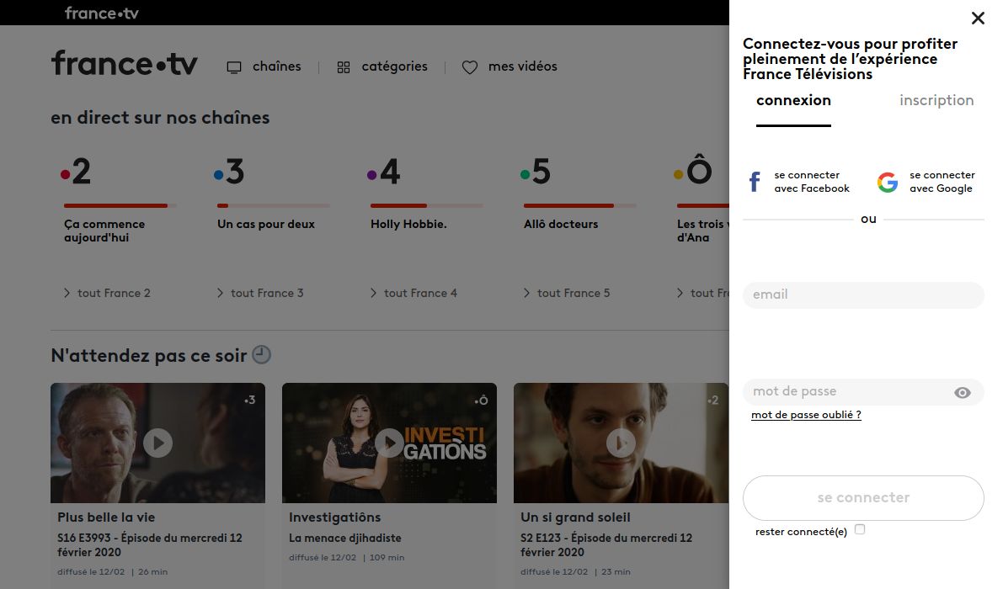1003x589 pixels.
Task: Select the connexion tab
Action: (793, 99)
